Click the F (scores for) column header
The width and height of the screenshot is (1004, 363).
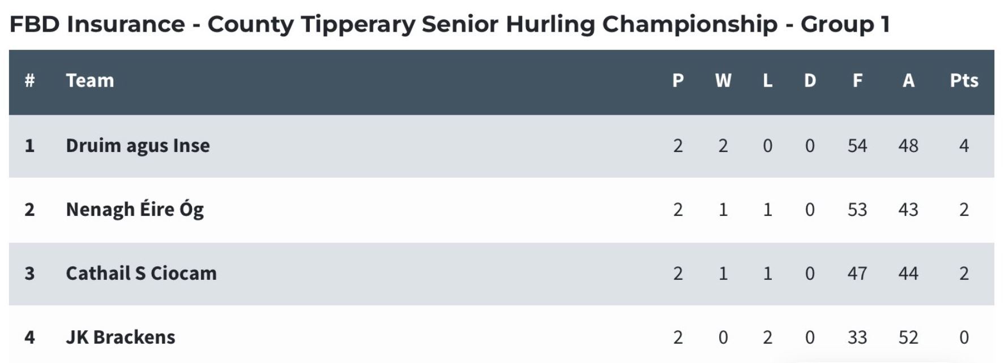pyautogui.click(x=857, y=80)
